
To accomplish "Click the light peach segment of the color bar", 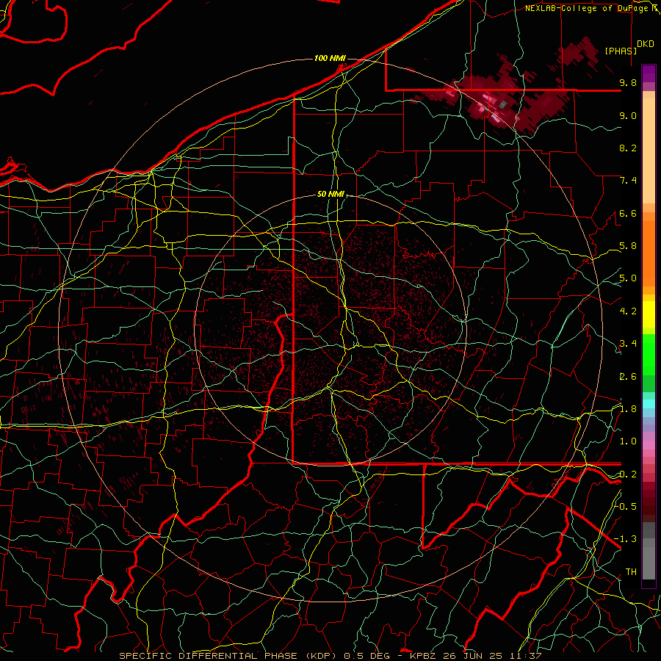I will point(649,151).
